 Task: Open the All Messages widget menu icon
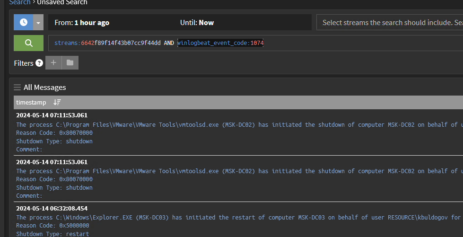pyautogui.click(x=17, y=87)
